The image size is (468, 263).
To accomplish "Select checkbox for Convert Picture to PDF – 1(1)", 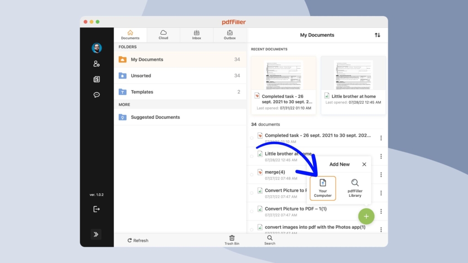I will [252, 211].
